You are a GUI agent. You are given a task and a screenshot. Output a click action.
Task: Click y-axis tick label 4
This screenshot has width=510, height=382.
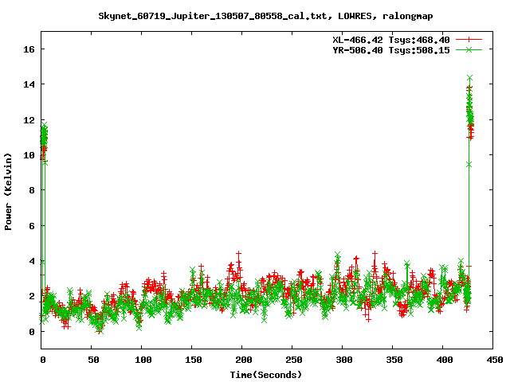pos(32,261)
